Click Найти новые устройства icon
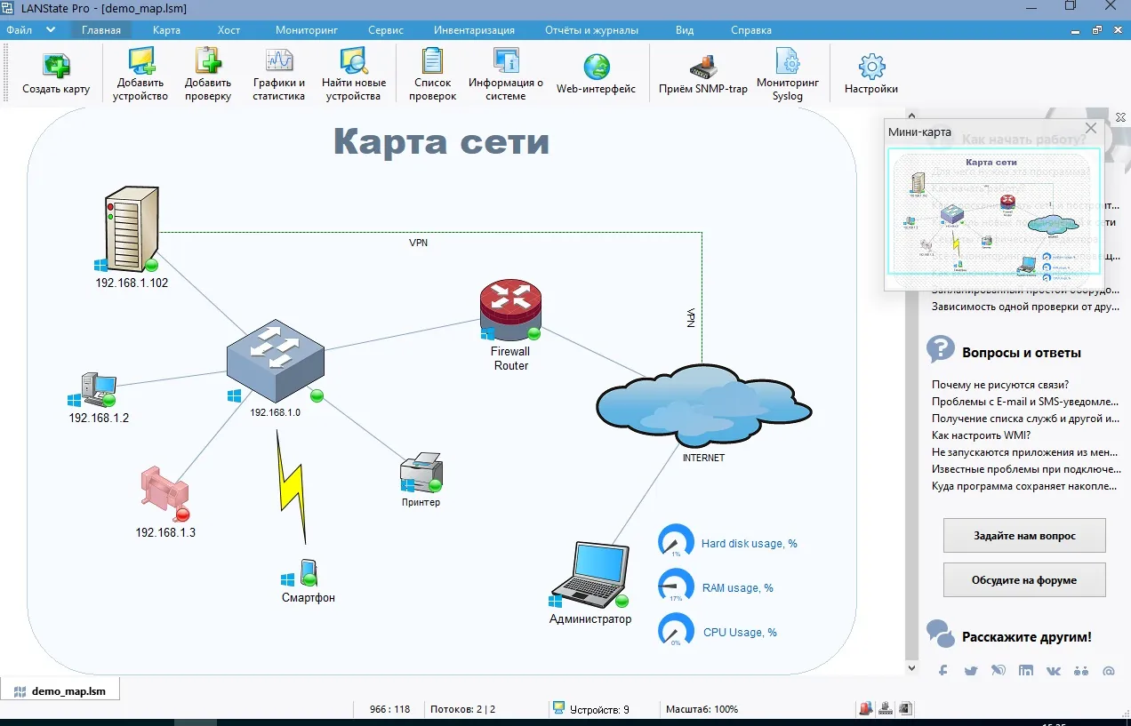Image resolution: width=1131 pixels, height=726 pixels. [x=354, y=60]
